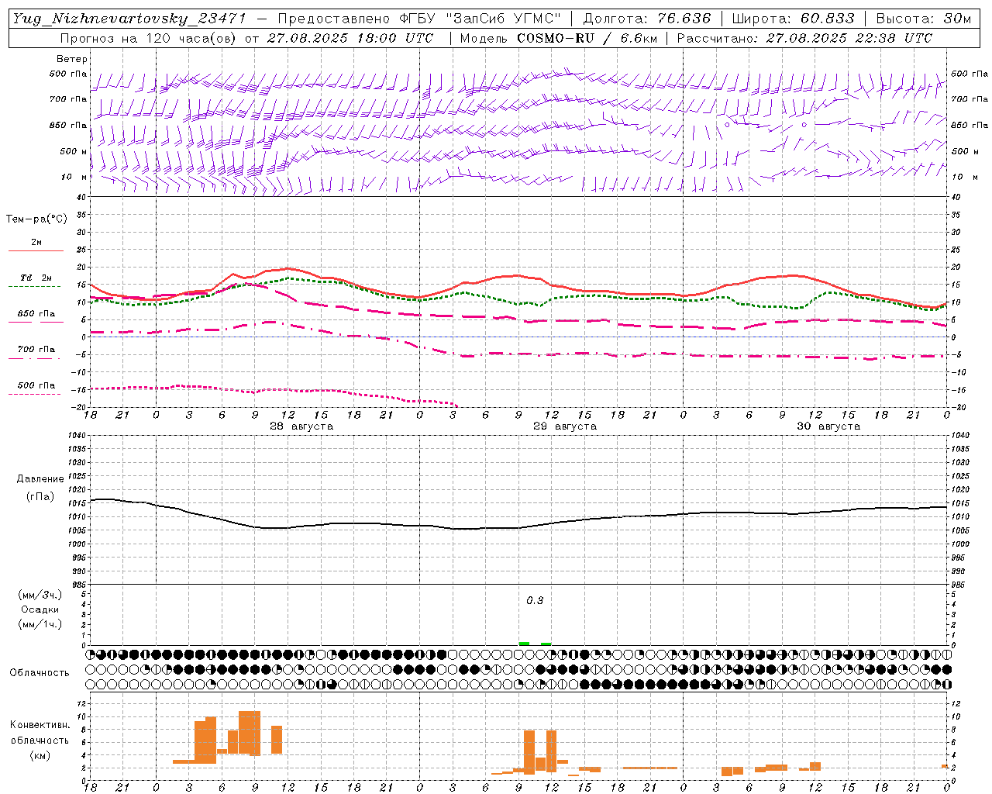Viewport: 992px width, 794px height.
Task: Click the (гПа) unit under Давление
Action: 40,497
